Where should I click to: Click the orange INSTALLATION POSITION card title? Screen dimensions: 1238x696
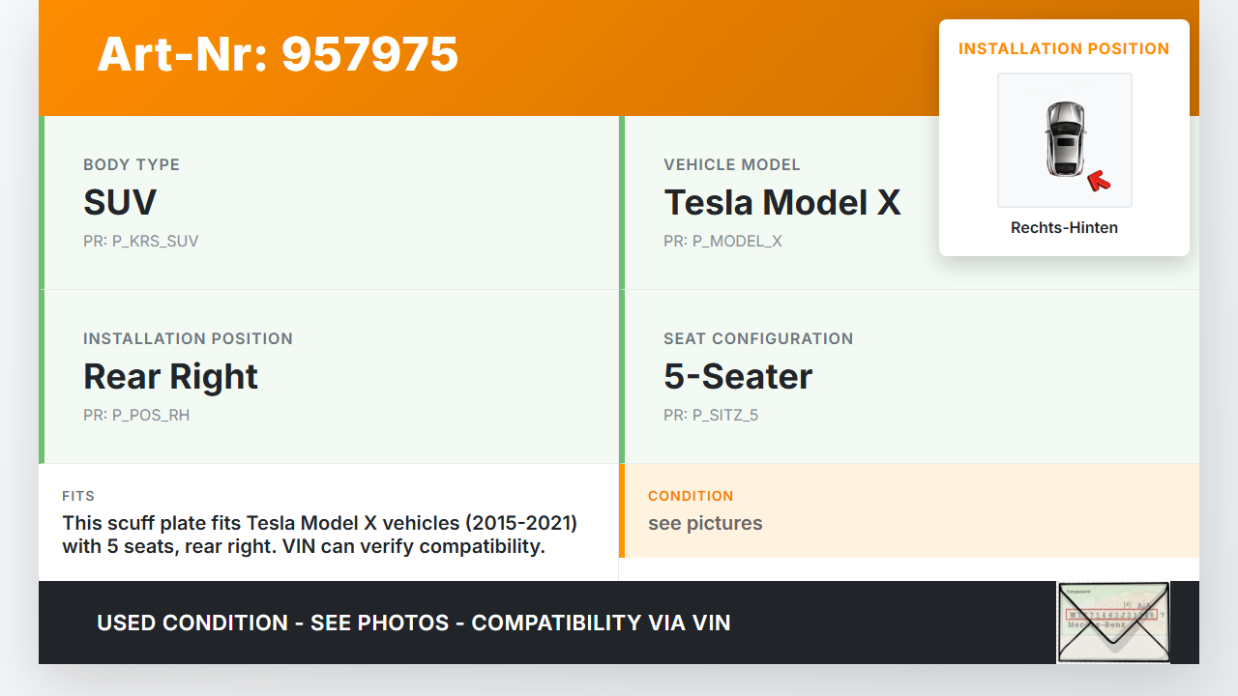1064,48
